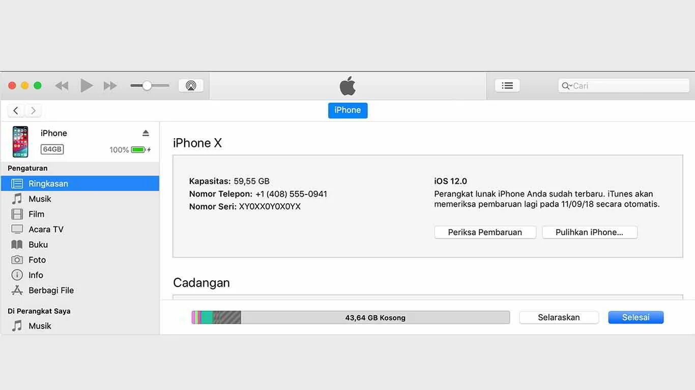Open the Acara TV sidebar item
Image resolution: width=695 pixels, height=390 pixels.
pyautogui.click(x=80, y=229)
